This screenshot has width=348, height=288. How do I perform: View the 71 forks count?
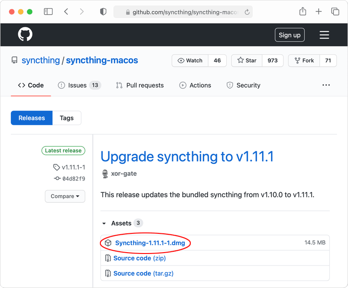[x=328, y=60]
